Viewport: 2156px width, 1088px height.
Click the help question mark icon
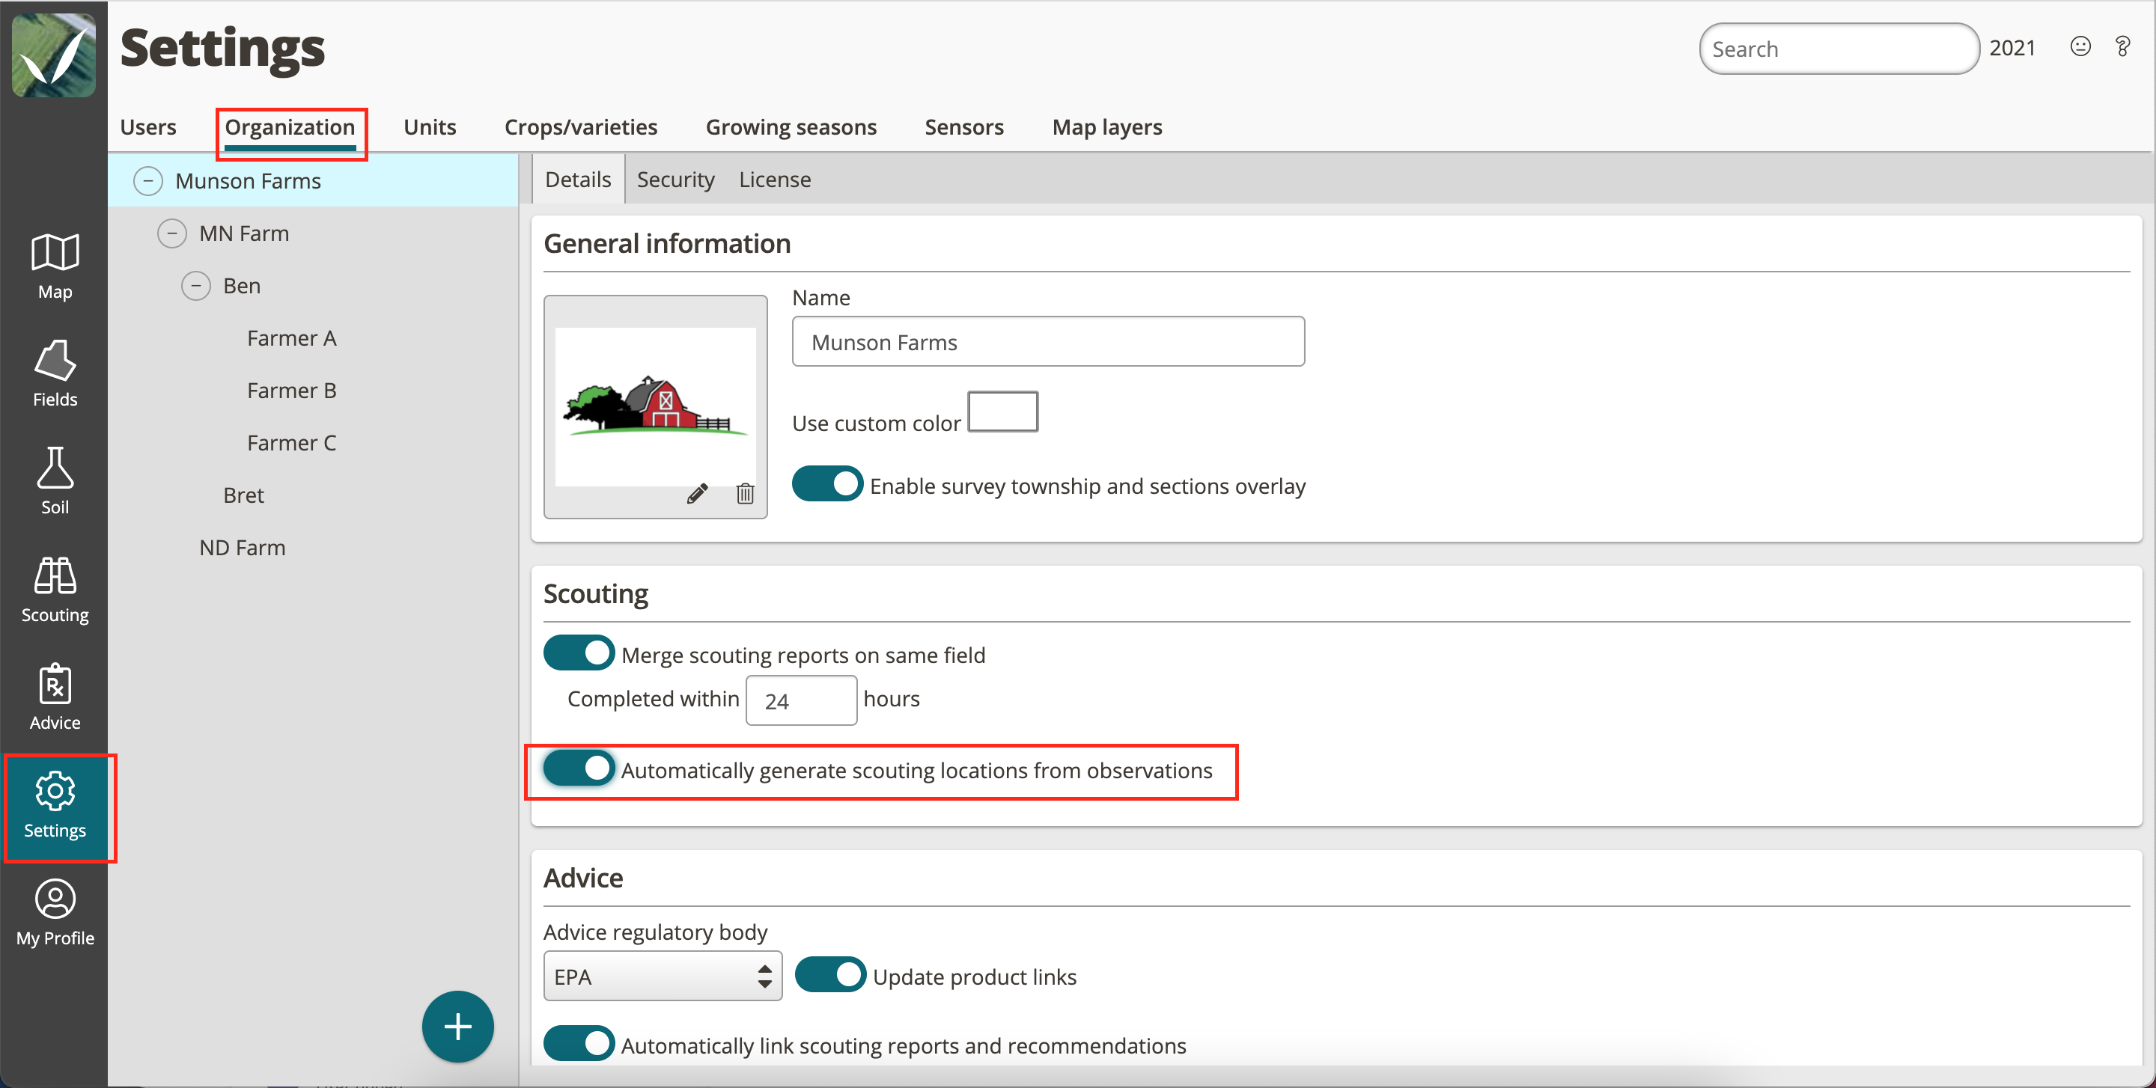pos(2122,47)
